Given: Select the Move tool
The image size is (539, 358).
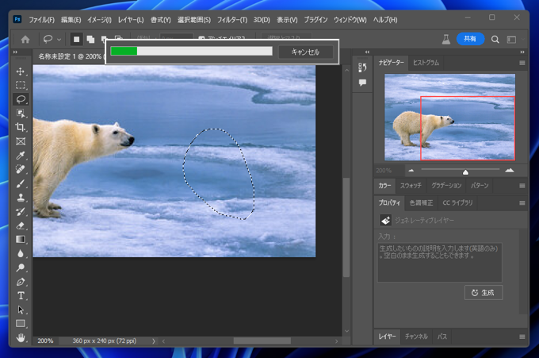Looking at the screenshot, I should [x=21, y=71].
